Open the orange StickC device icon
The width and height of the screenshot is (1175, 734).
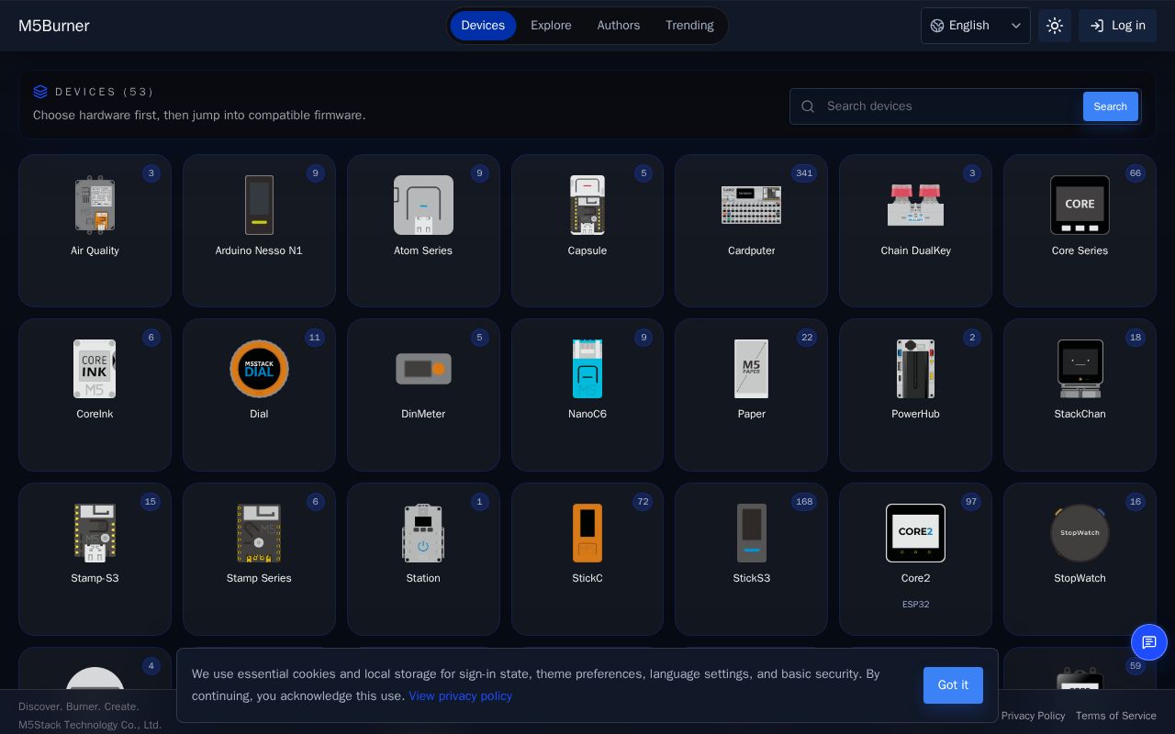[x=587, y=533]
